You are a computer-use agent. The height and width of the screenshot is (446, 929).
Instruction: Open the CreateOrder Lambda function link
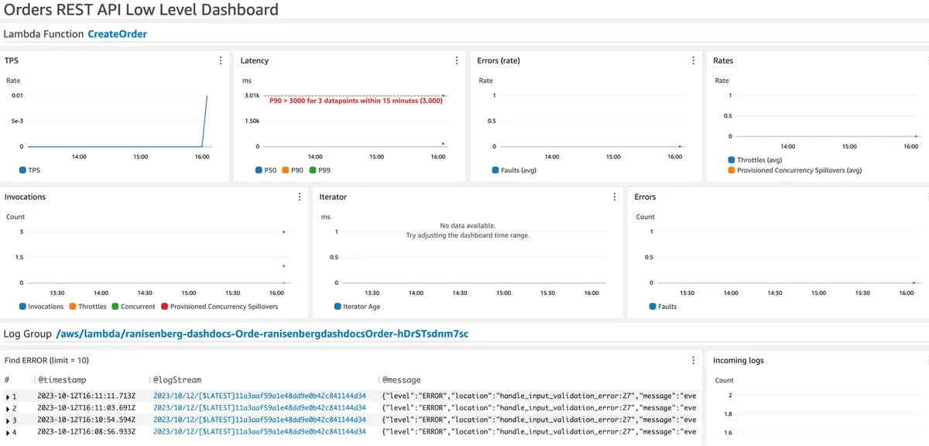point(116,34)
